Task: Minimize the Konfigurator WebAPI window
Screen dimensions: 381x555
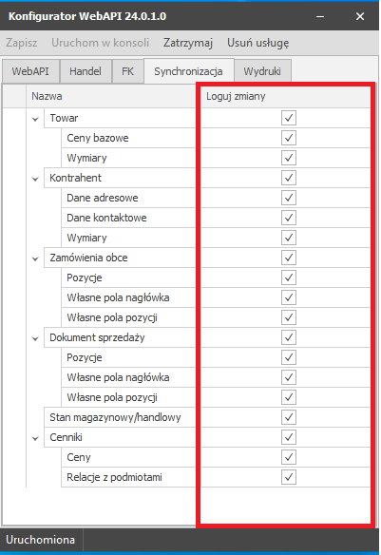Action: [x=320, y=16]
